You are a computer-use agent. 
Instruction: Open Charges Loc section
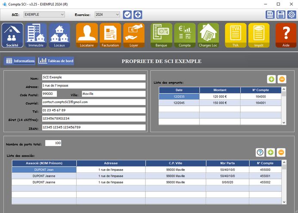[x=208, y=35]
